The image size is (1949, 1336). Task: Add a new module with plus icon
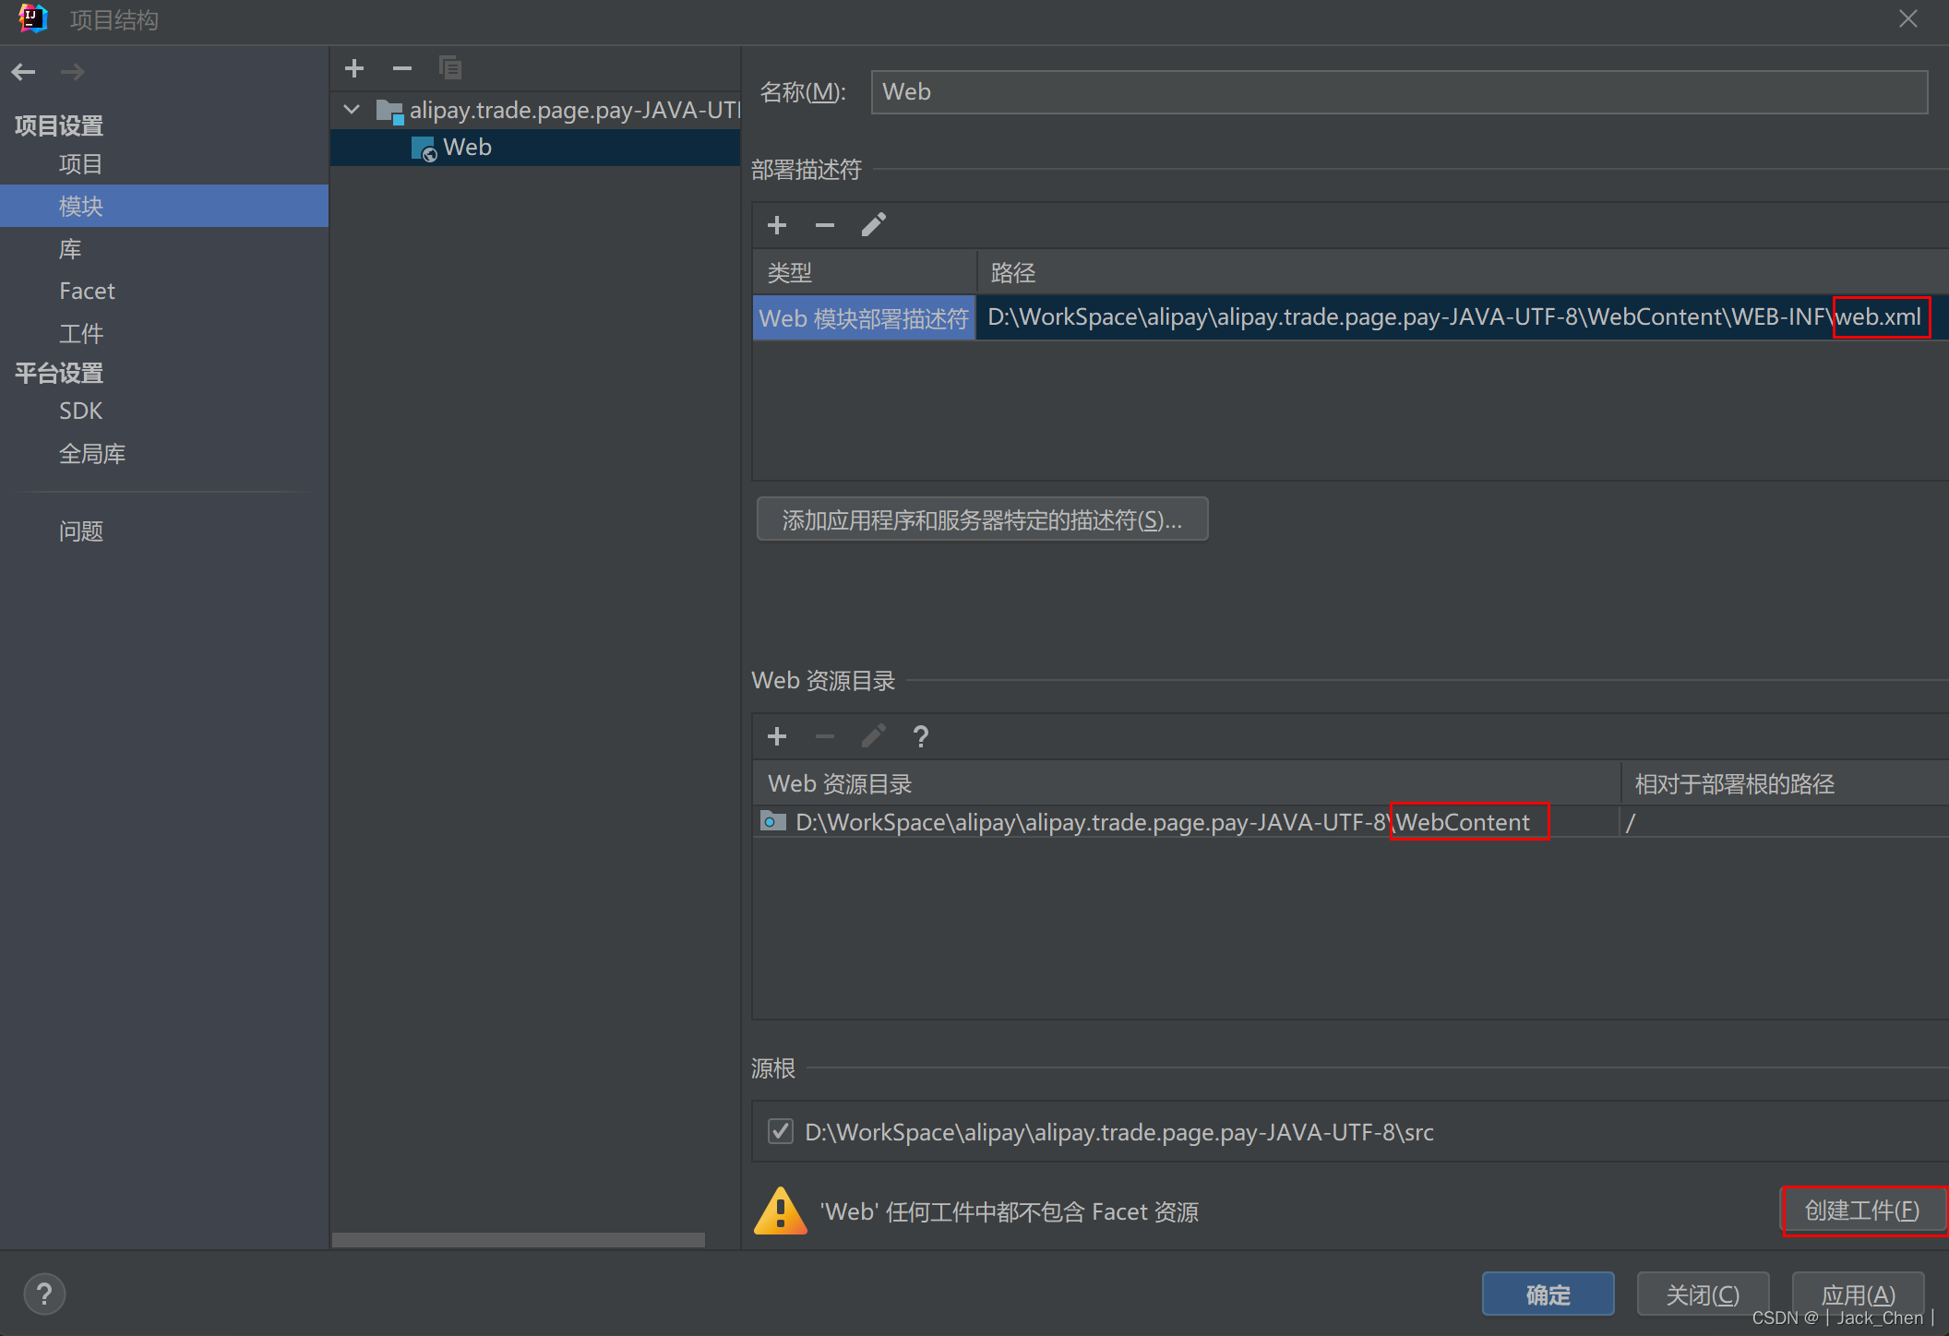tap(354, 68)
